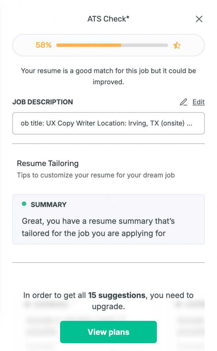
Task: Click the gray unfilled part of score bar
Action: pyautogui.click(x=145, y=45)
